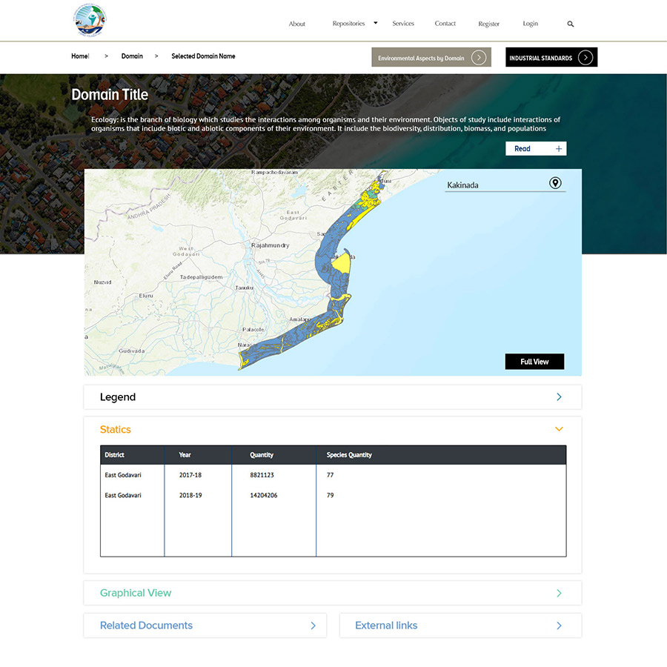Click the 2018-19 year cell
This screenshot has height=667, width=667.
pos(190,495)
